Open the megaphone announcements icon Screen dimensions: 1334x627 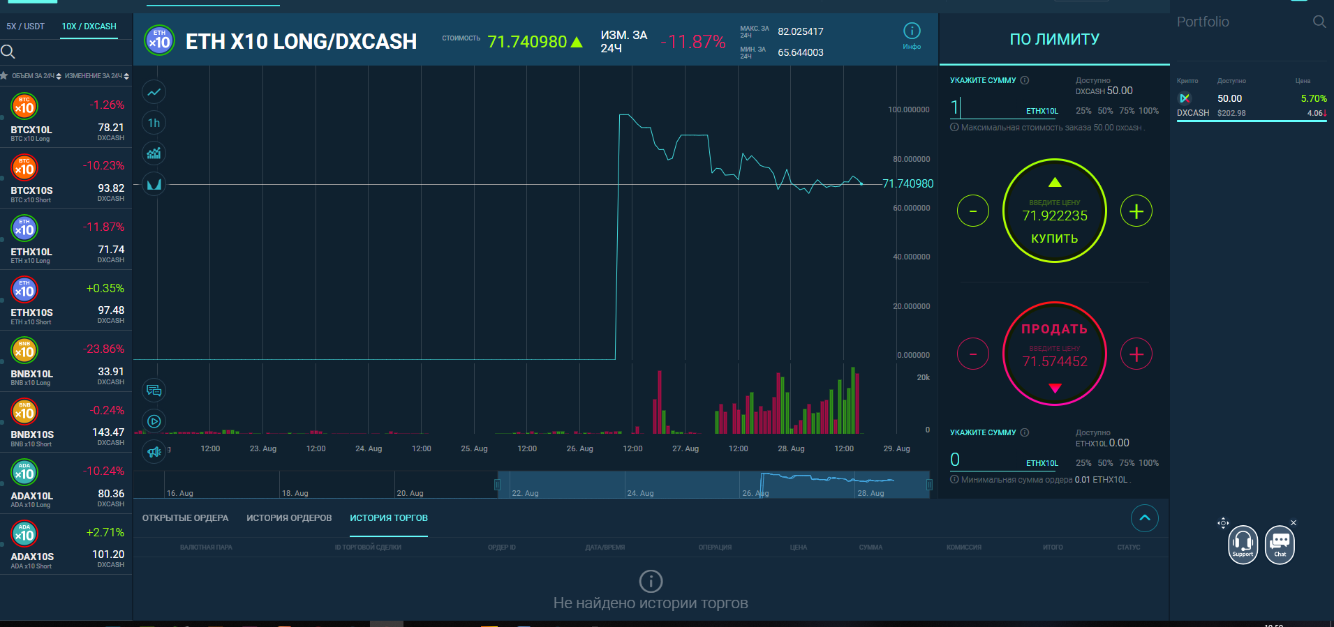(x=154, y=452)
